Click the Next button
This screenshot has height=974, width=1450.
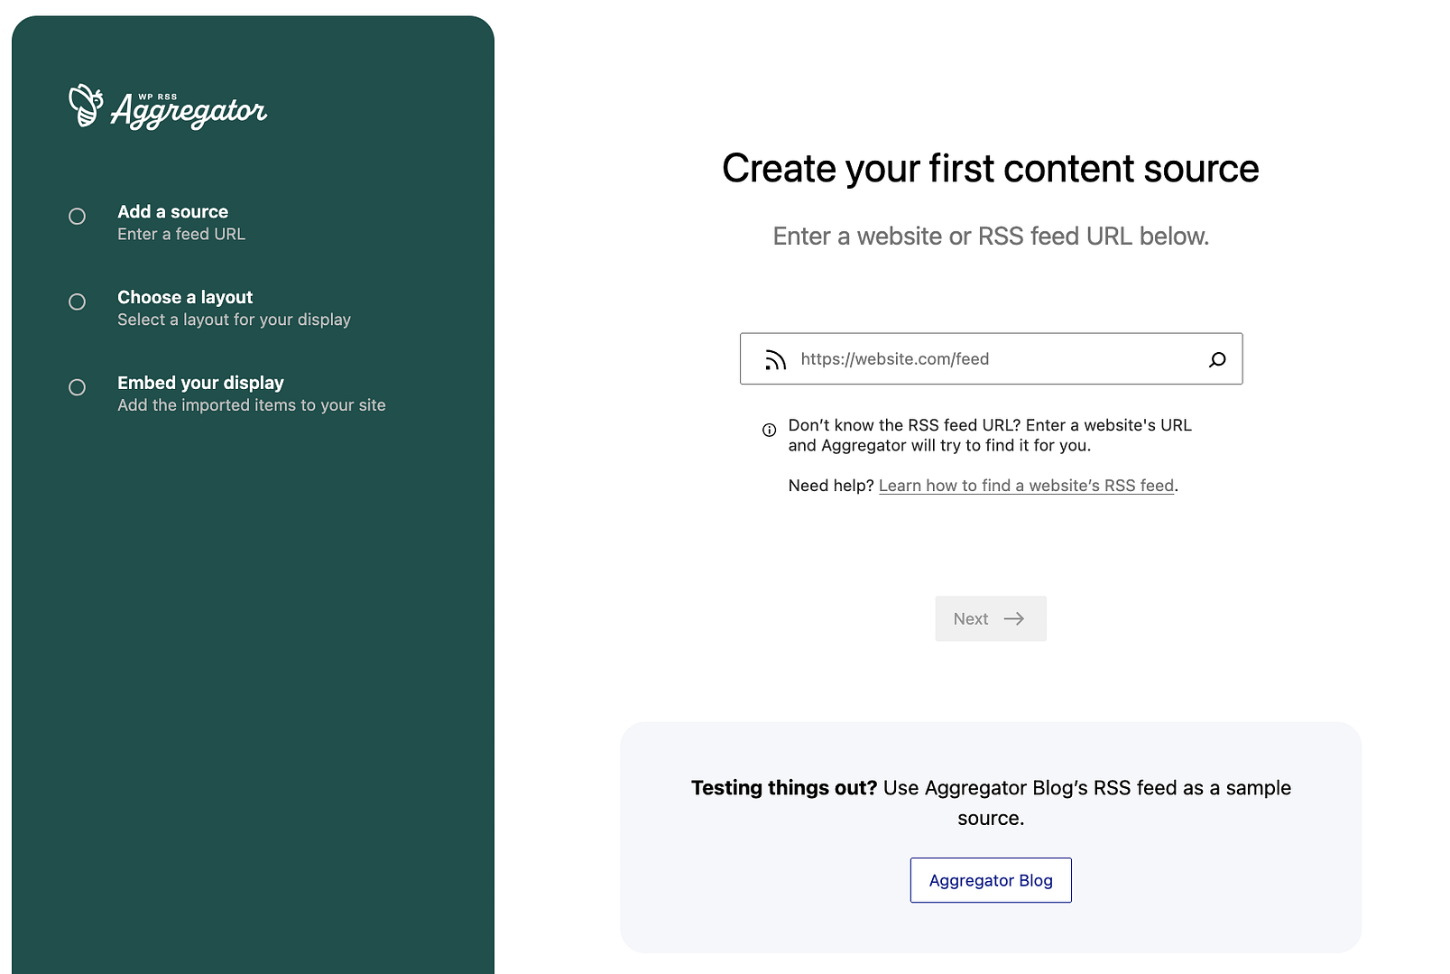(991, 618)
